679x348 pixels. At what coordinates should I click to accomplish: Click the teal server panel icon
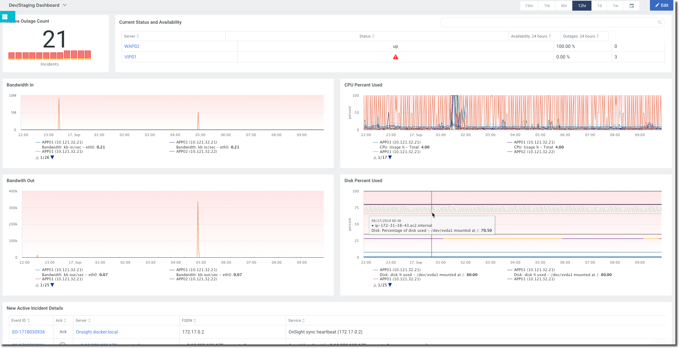coord(5,17)
